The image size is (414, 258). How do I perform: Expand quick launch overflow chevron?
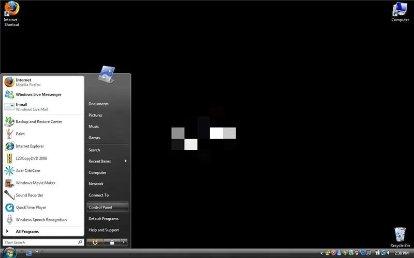coord(36,251)
